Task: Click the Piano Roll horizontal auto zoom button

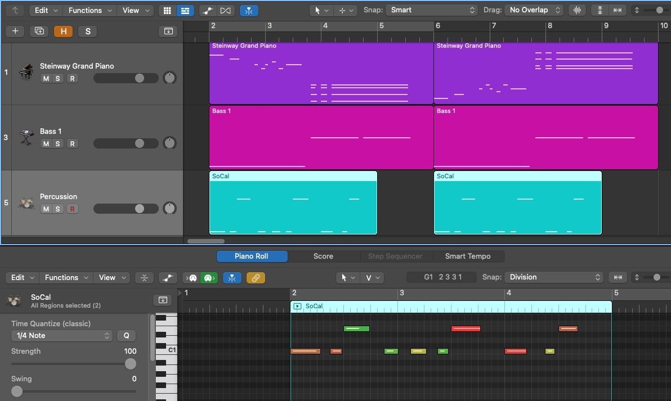Action: (x=618, y=277)
